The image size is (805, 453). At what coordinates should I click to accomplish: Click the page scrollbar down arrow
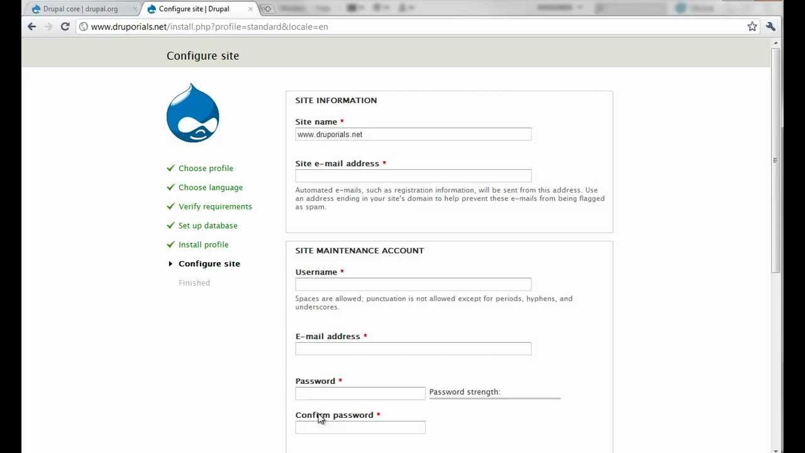(775, 449)
